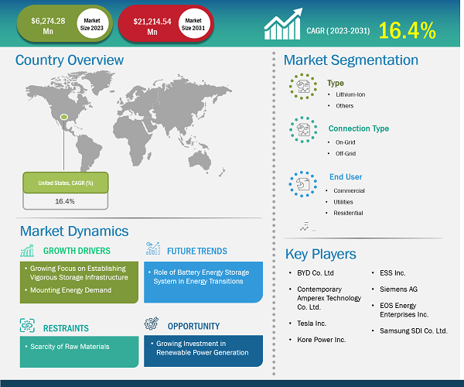This screenshot has width=464, height=387.
Task: Click the United States, CAGR (%) green label
Action: 66,183
